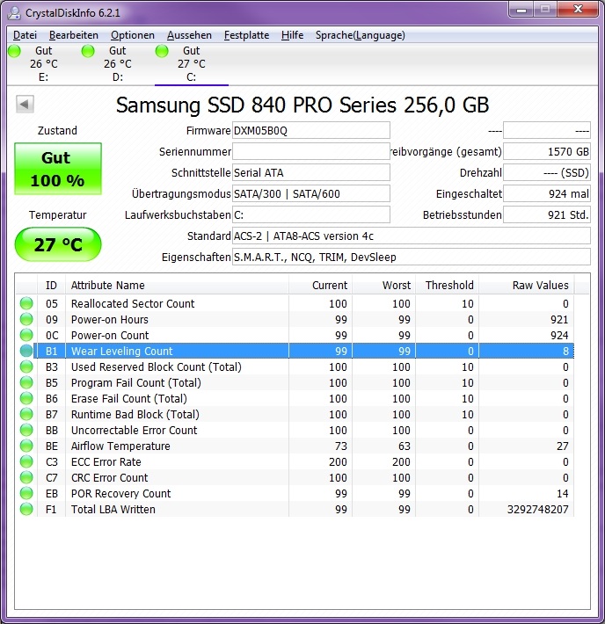
Task: Click the Laufwerksbuchstaben field C:
Action: point(311,215)
